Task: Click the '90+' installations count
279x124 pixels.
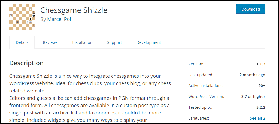Action: (261, 86)
